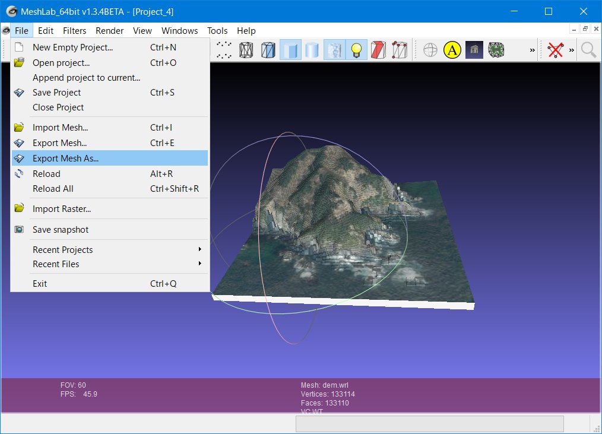Maximize the MeshLab window
Image resolution: width=602 pixels, height=434 pixels.
549,11
